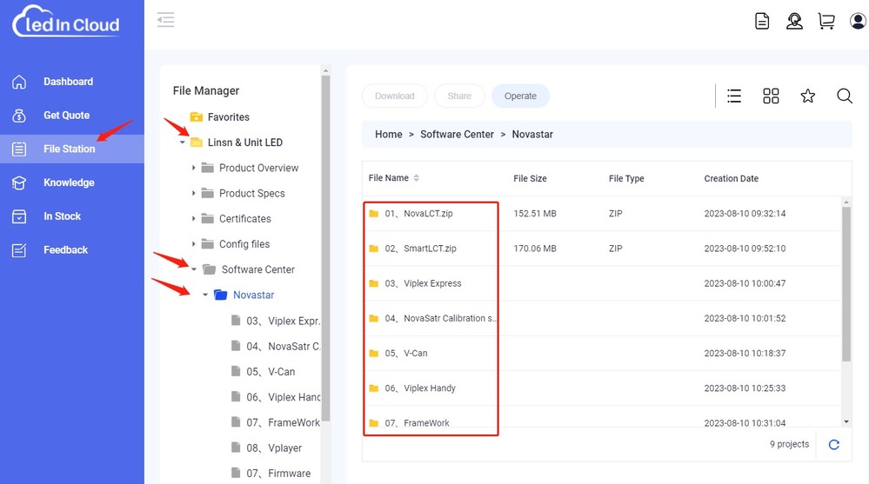Click the Get Quote money bag icon

pos(19,116)
